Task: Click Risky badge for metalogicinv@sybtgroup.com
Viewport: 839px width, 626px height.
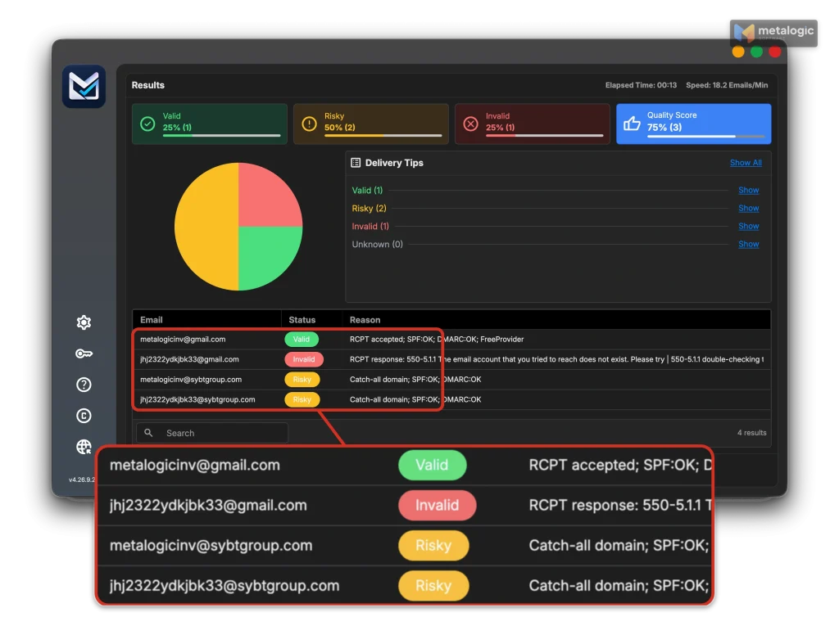Action: coord(302,379)
